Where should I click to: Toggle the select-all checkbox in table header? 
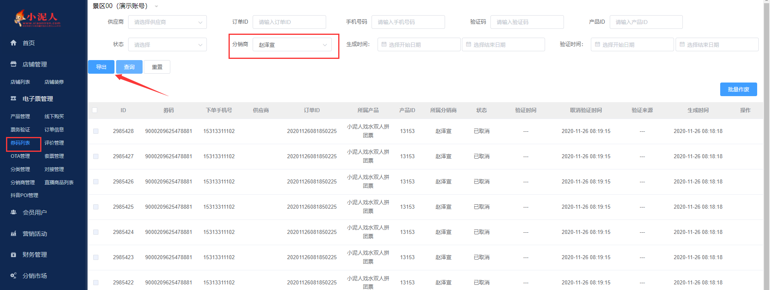tap(95, 110)
